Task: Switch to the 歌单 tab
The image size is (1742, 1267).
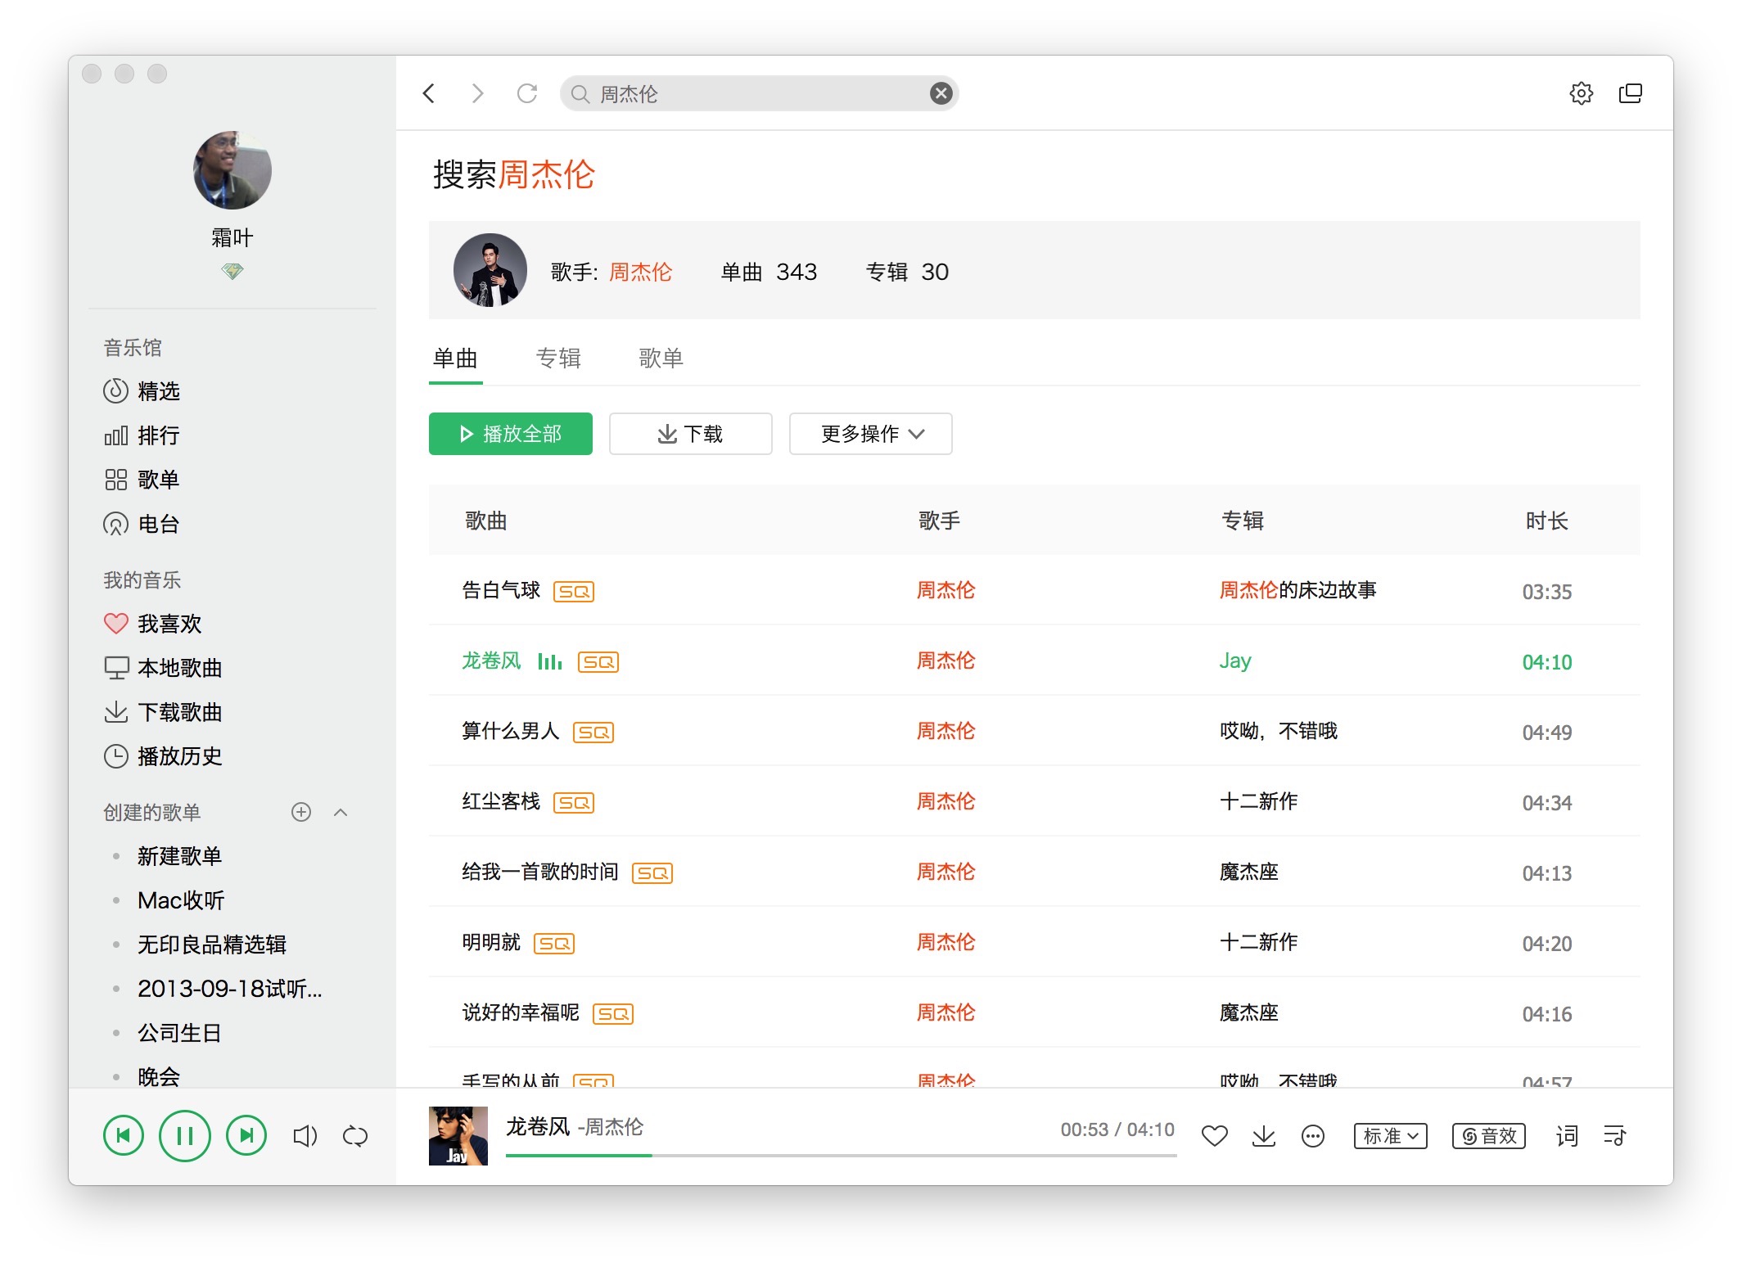Action: tap(661, 358)
